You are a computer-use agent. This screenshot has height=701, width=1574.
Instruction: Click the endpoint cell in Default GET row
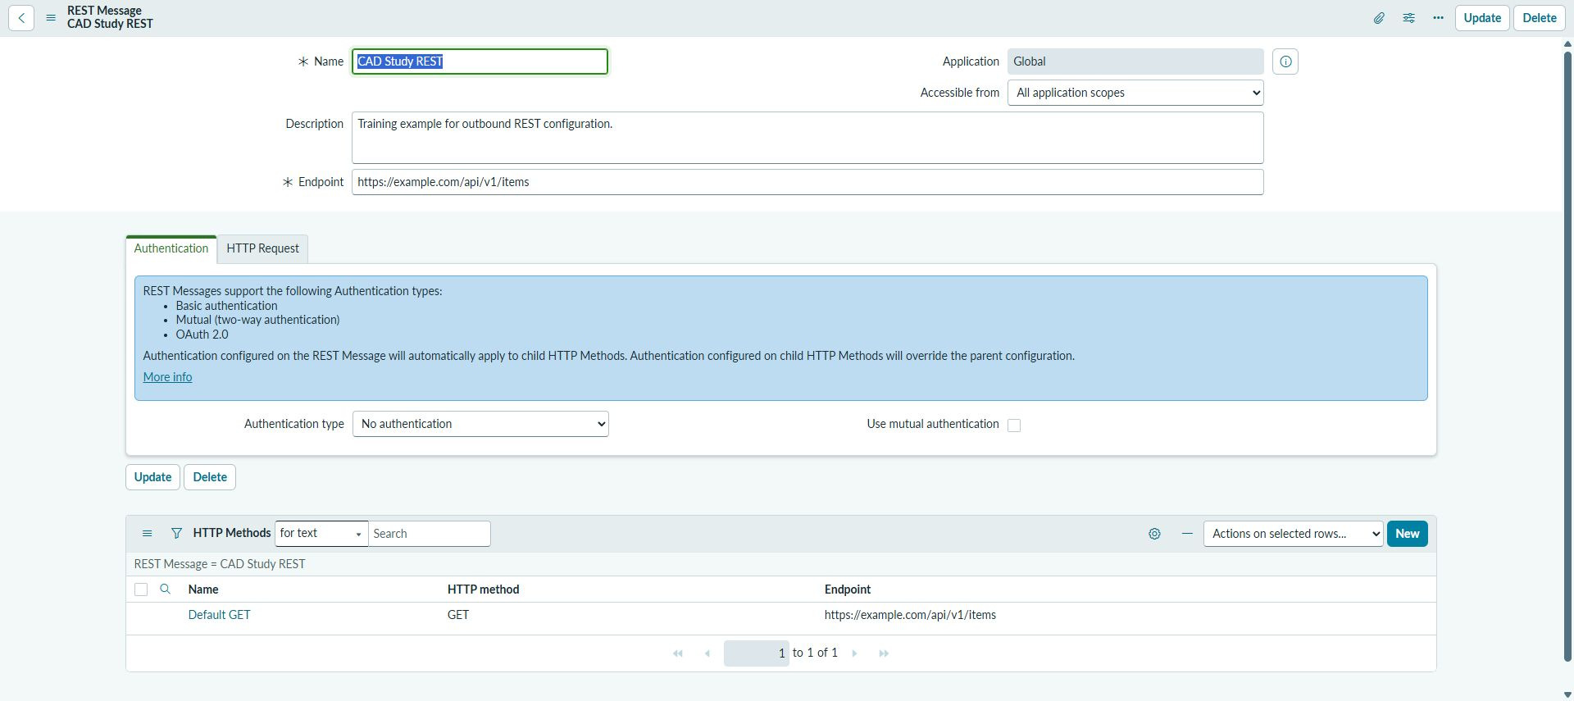click(910, 615)
